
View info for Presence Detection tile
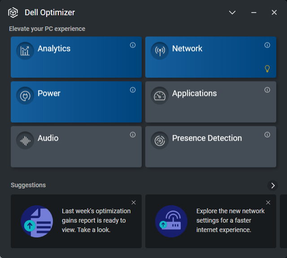(x=267, y=135)
